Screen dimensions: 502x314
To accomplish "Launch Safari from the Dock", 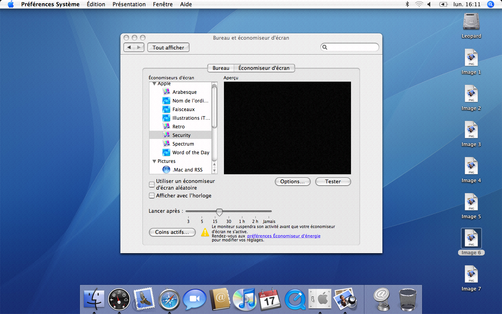I will point(169,299).
